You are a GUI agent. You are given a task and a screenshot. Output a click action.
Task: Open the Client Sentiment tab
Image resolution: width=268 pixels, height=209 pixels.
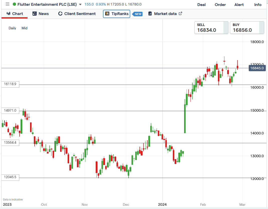point(77,14)
